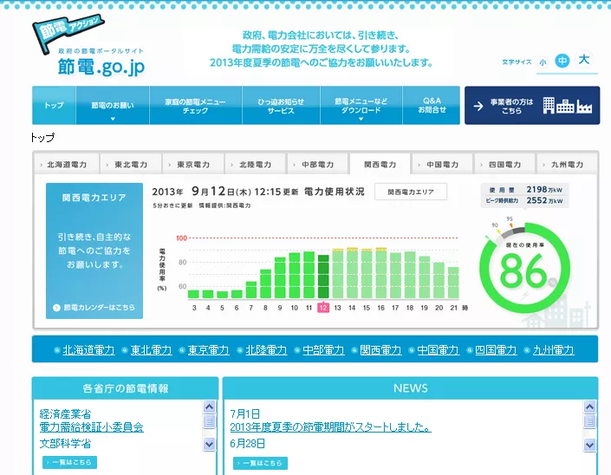Screen dimensions: 611x475
Task: Click the 86 percent usage gauge
Action: (524, 269)
